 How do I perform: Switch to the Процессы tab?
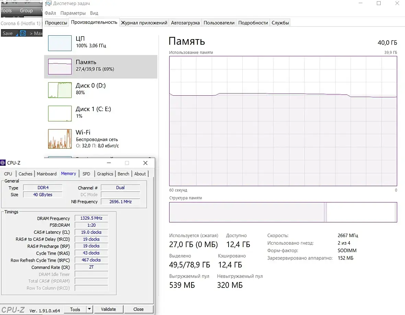pos(56,23)
